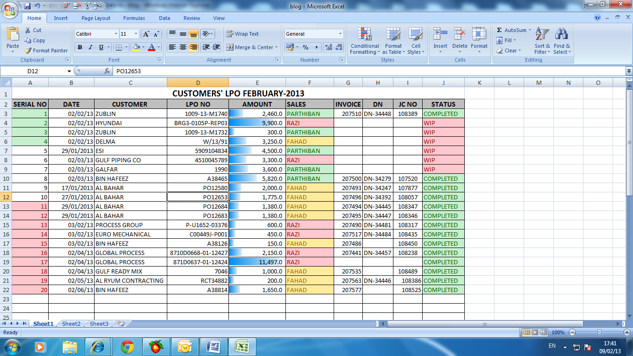Open Find & Select binoculars menu

562,41
